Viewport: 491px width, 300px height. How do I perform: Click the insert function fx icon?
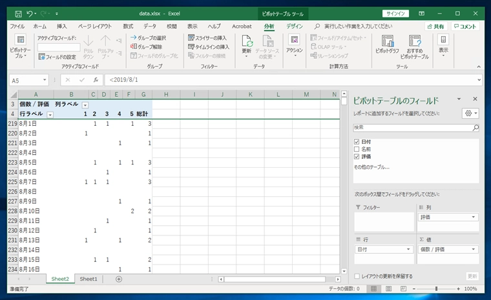click(96, 80)
